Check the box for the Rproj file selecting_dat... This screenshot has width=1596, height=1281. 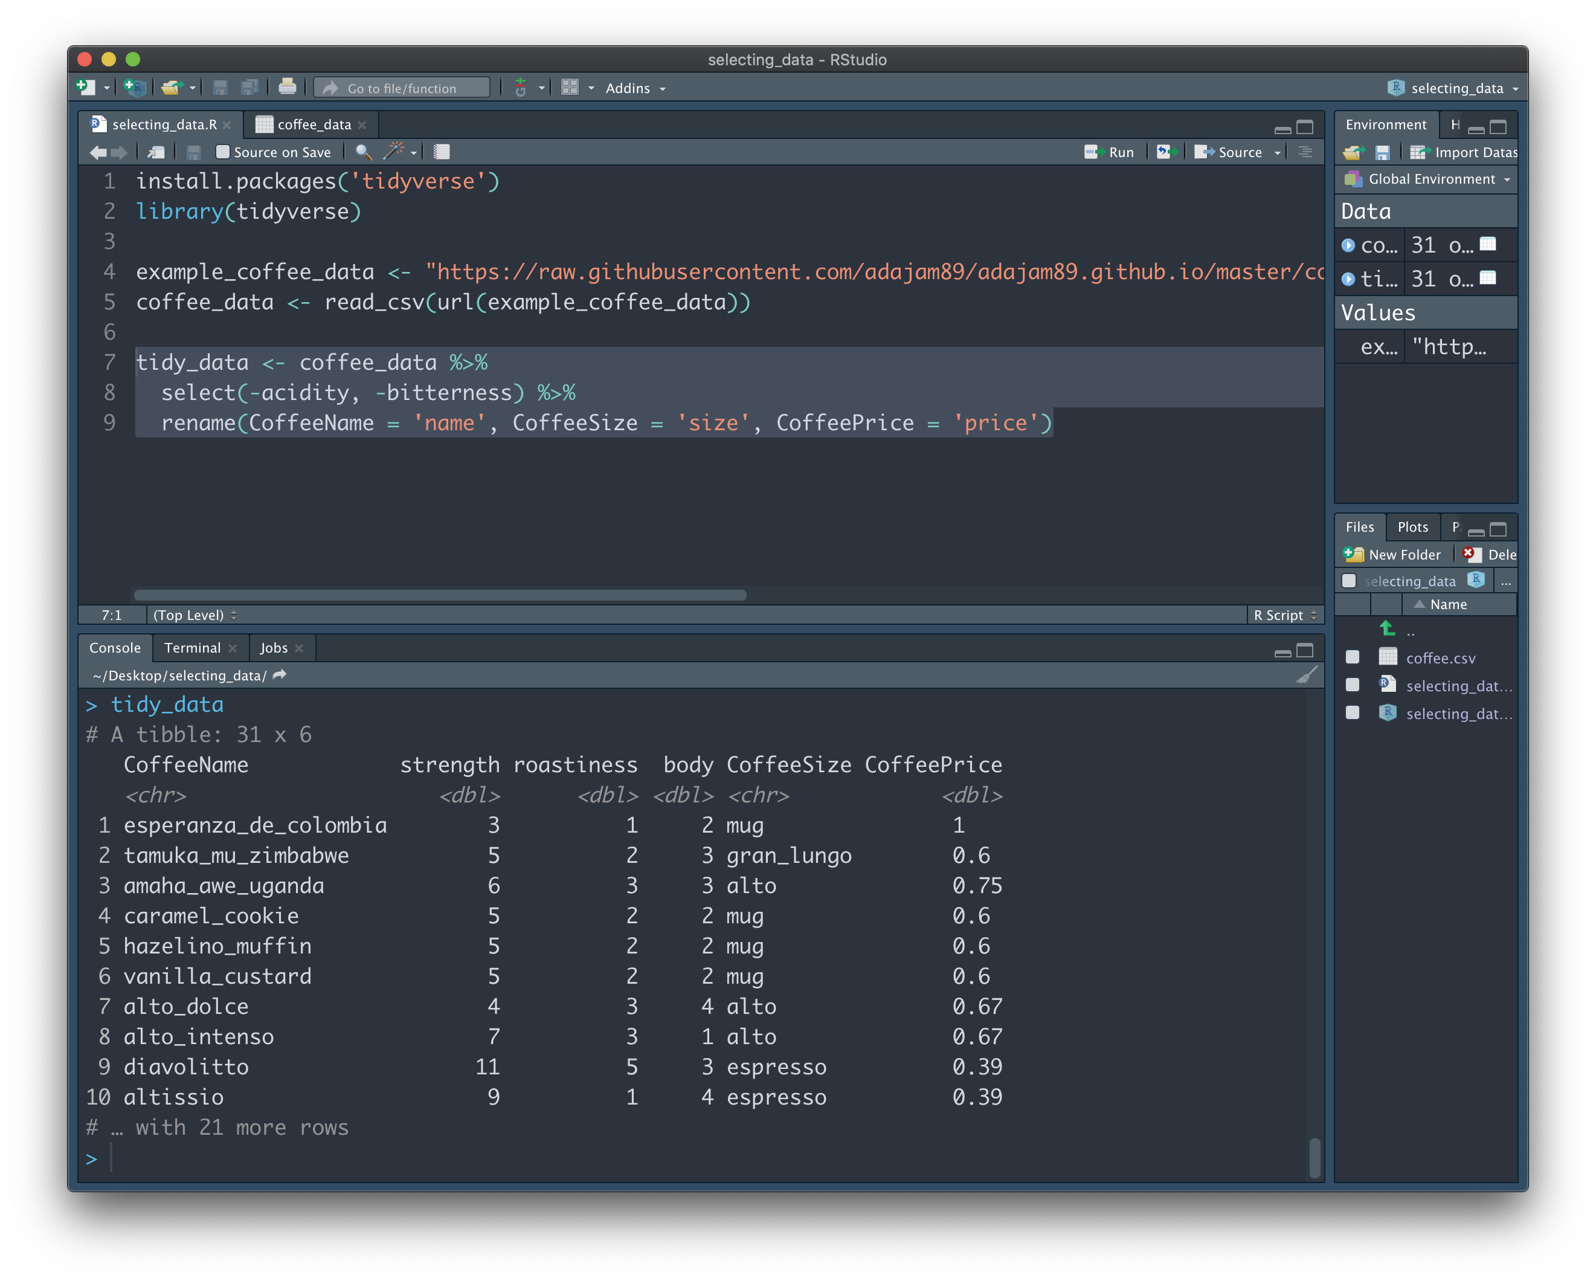point(1353,713)
